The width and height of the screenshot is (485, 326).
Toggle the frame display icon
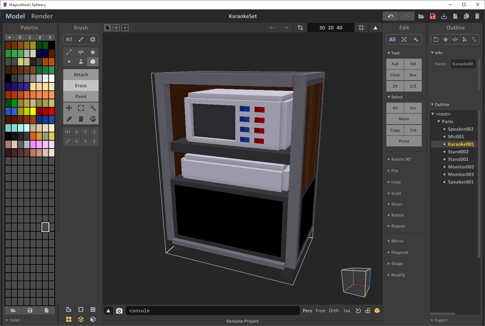pyautogui.click(x=81, y=309)
